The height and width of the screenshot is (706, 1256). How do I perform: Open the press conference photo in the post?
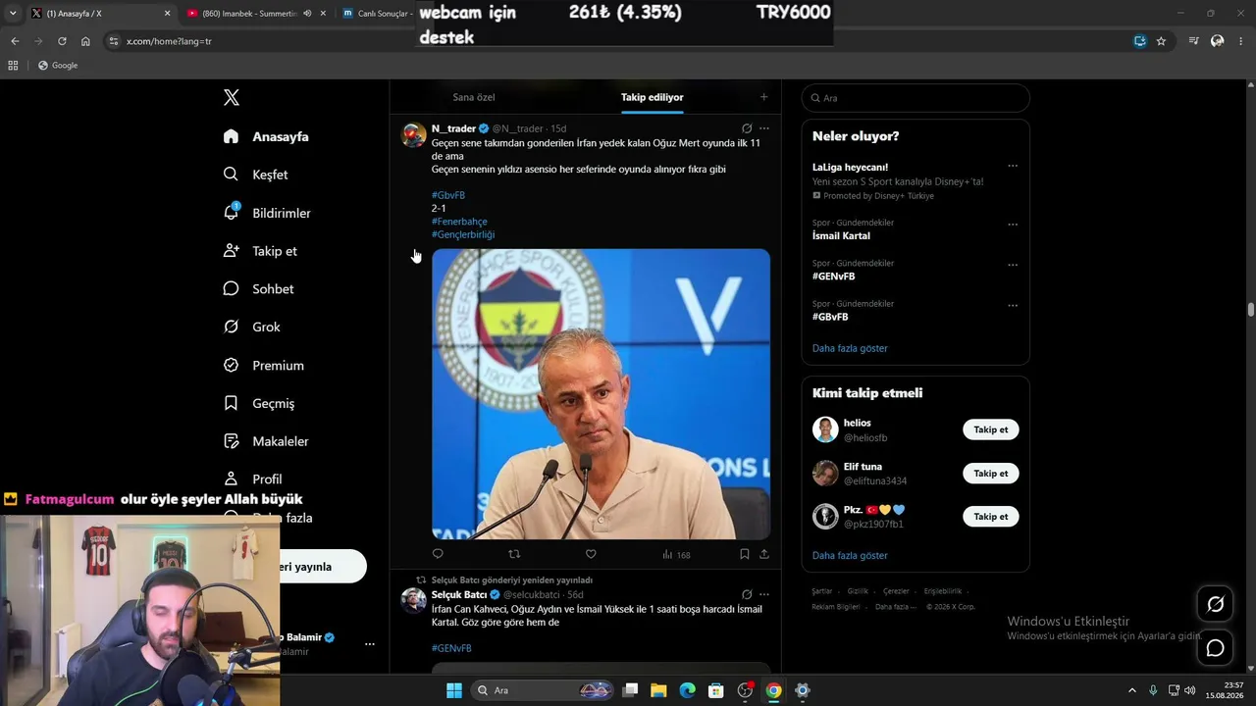(x=601, y=394)
